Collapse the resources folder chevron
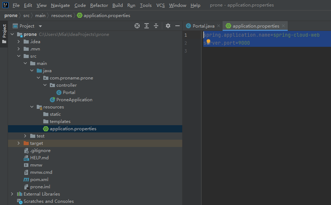 32,107
